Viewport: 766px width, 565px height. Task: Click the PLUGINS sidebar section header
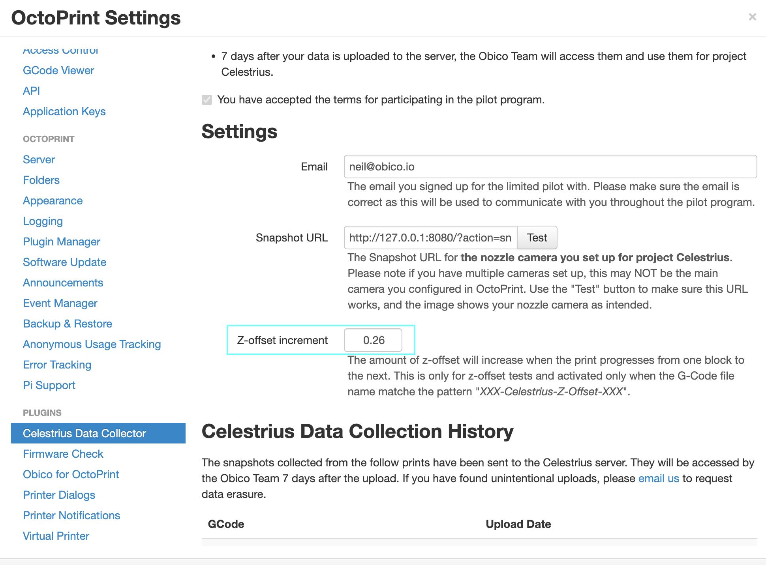tap(42, 413)
